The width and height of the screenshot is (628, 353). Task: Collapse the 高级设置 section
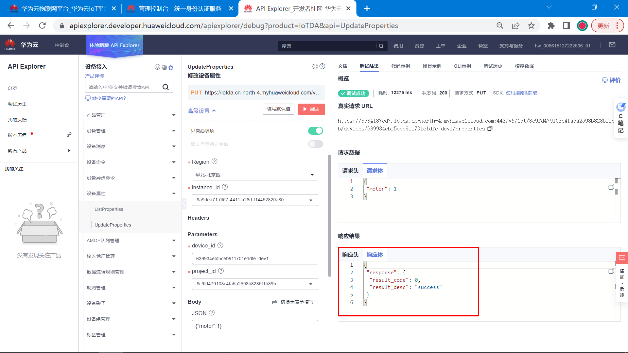pos(201,111)
